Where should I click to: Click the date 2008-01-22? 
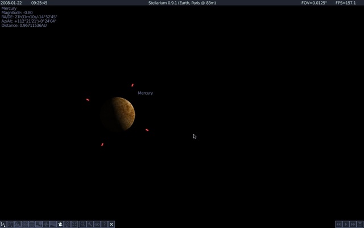11,3
